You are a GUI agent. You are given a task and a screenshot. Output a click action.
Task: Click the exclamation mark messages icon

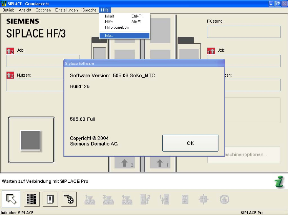[50, 199]
